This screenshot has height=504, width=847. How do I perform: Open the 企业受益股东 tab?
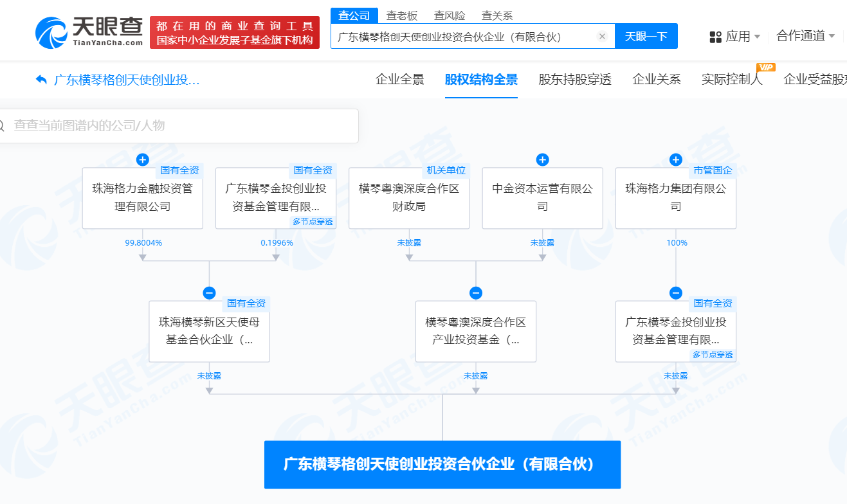pyautogui.click(x=815, y=80)
